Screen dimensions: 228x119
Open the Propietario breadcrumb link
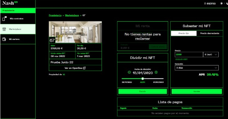[55, 15]
